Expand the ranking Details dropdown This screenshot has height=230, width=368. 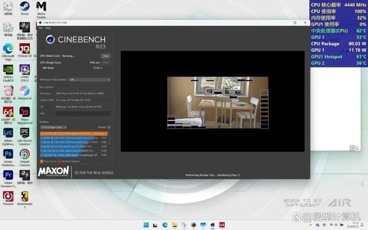coord(103,127)
